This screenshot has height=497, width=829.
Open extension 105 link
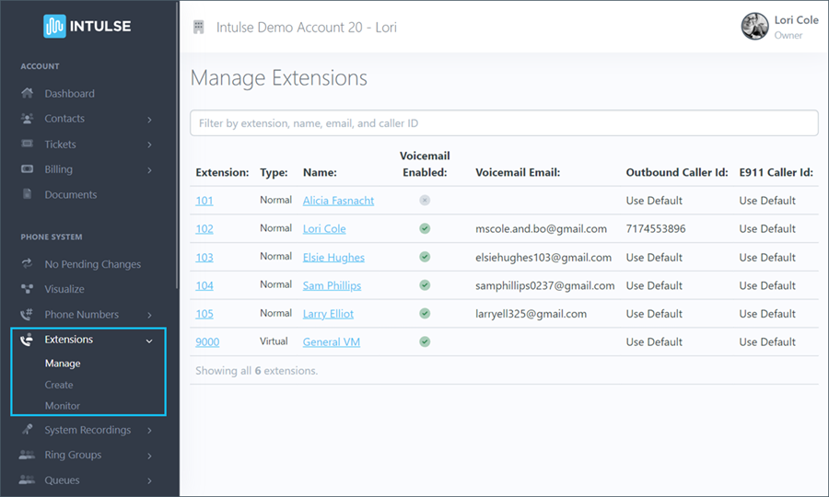click(x=204, y=314)
